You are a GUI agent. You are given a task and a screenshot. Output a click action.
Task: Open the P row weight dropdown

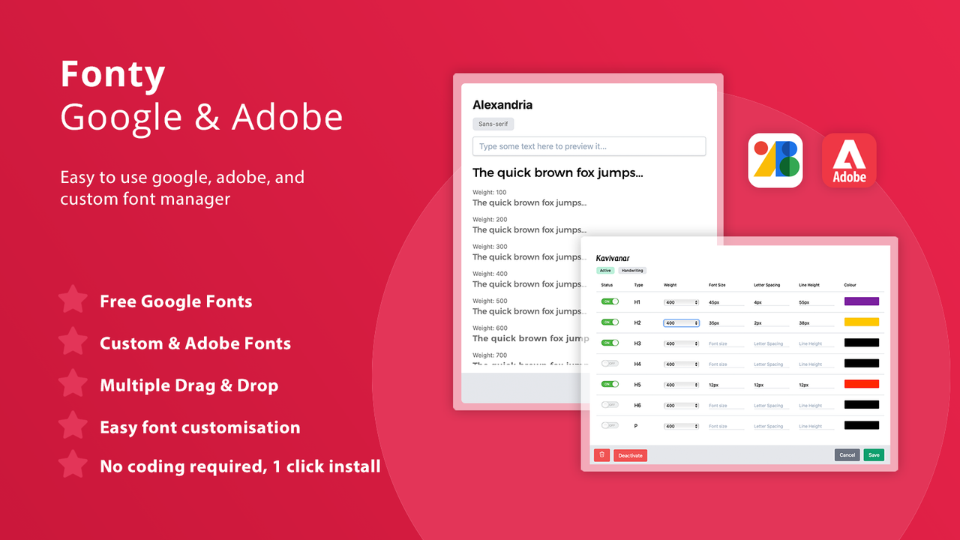tap(682, 426)
